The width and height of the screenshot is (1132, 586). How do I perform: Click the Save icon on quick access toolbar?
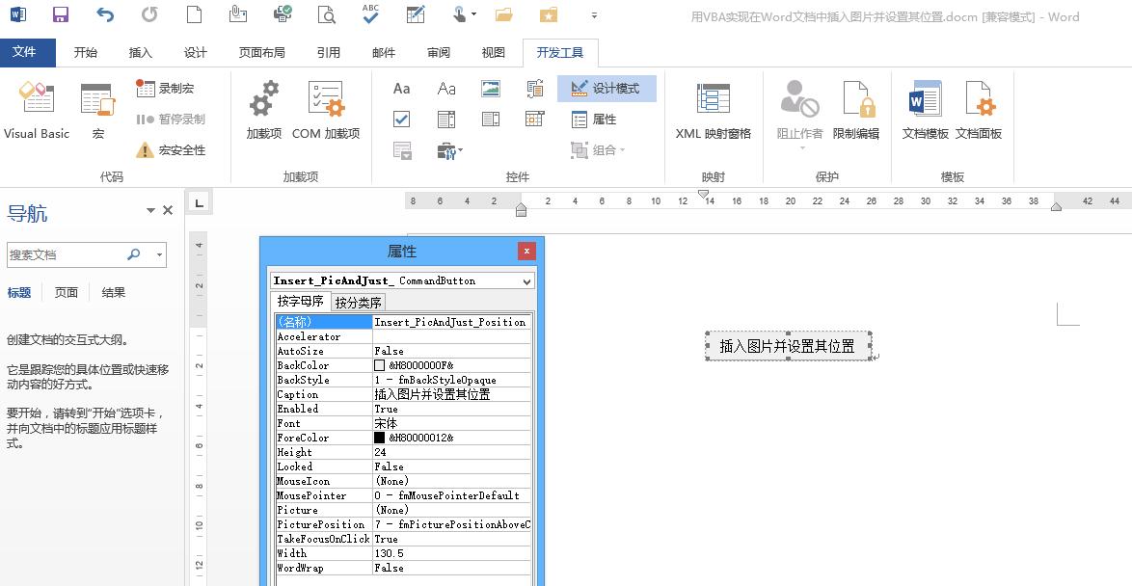(61, 13)
